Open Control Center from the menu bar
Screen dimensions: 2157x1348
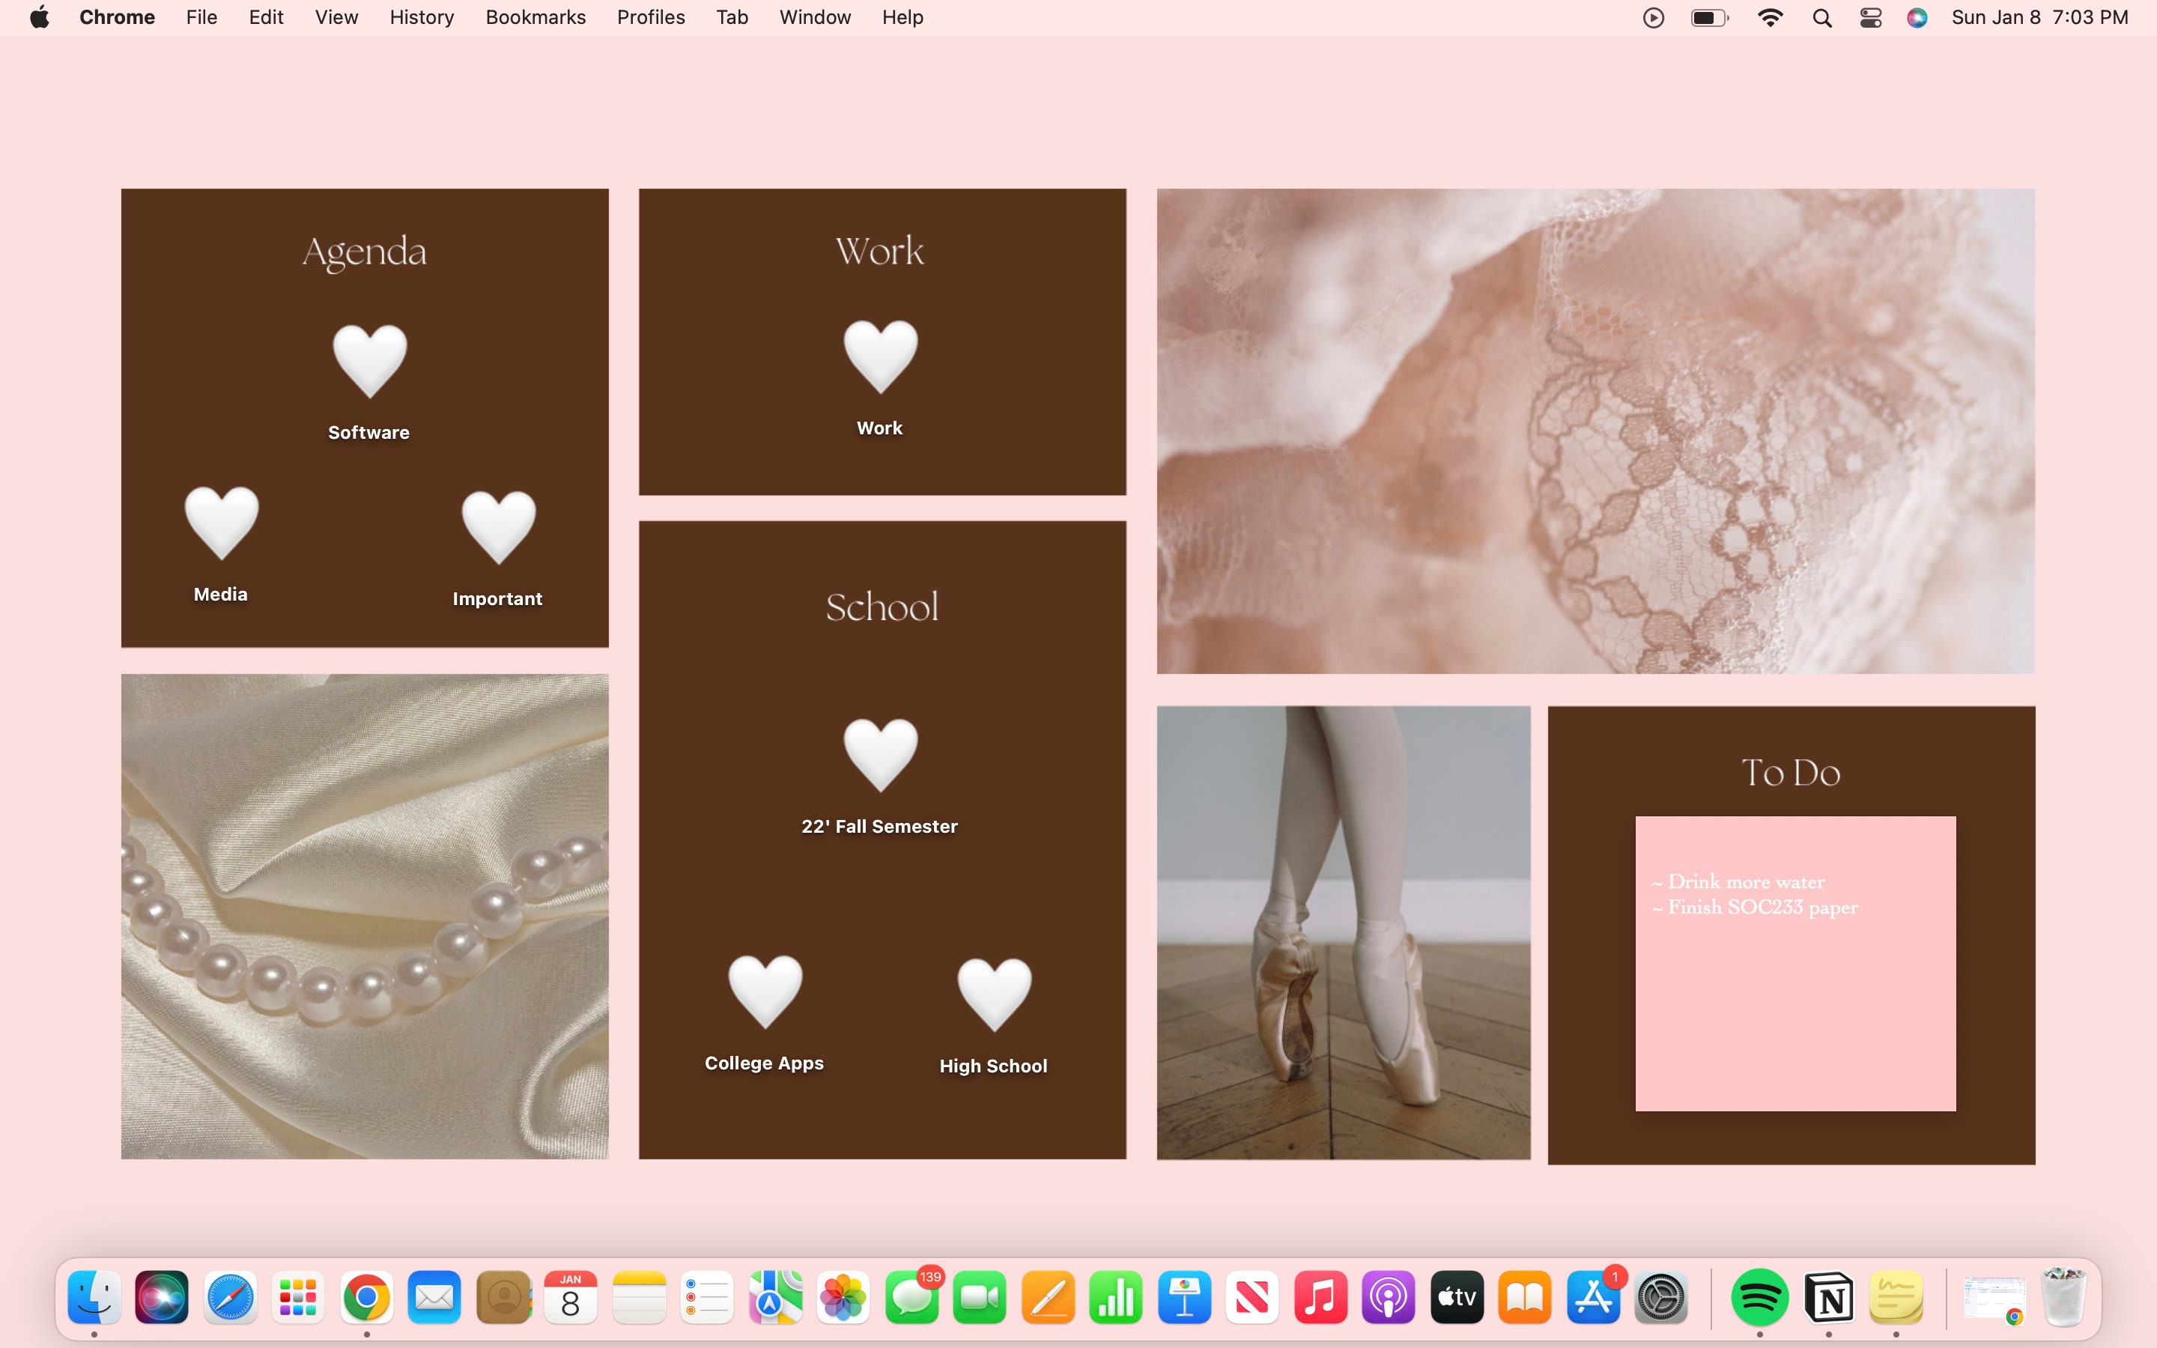tap(1869, 17)
